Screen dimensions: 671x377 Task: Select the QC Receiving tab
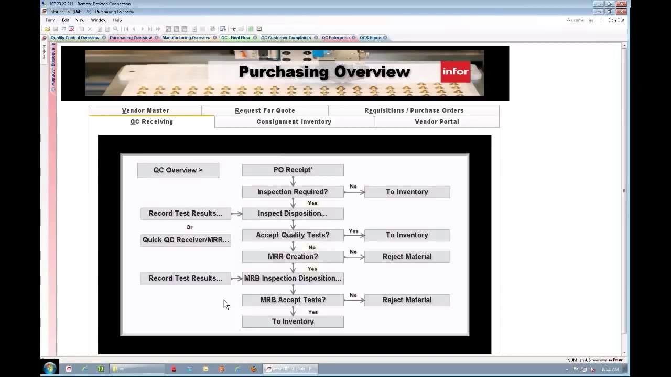tap(151, 121)
